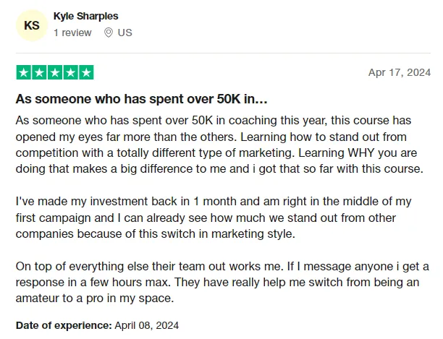The height and width of the screenshot is (339, 443).
Task: Click the first green star
Action: click(24, 72)
